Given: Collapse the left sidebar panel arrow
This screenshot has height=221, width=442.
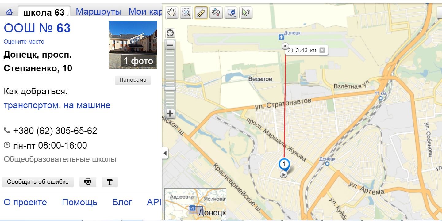Looking at the screenshot, I should [x=165, y=153].
